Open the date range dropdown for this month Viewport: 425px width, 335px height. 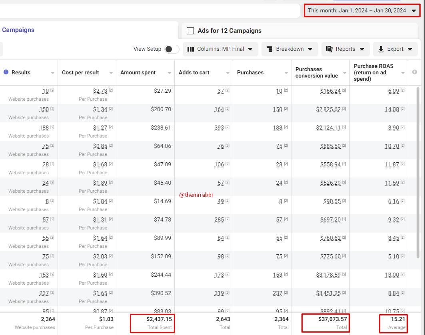362,10
